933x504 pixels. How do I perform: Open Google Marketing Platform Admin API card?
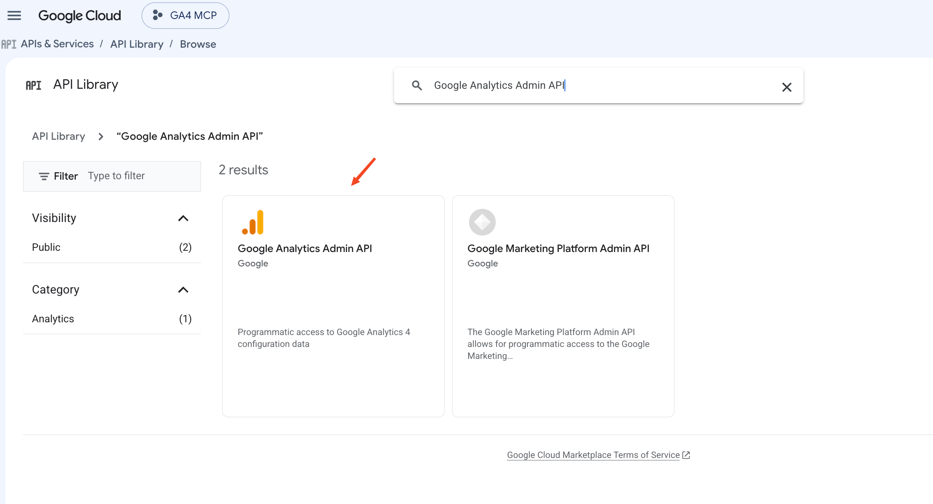click(x=563, y=306)
